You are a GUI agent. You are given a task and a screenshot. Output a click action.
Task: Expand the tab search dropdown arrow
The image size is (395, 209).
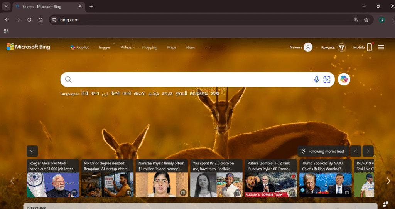(6, 6)
